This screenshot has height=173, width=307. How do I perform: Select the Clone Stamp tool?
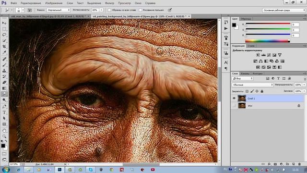pyautogui.click(x=4, y=71)
